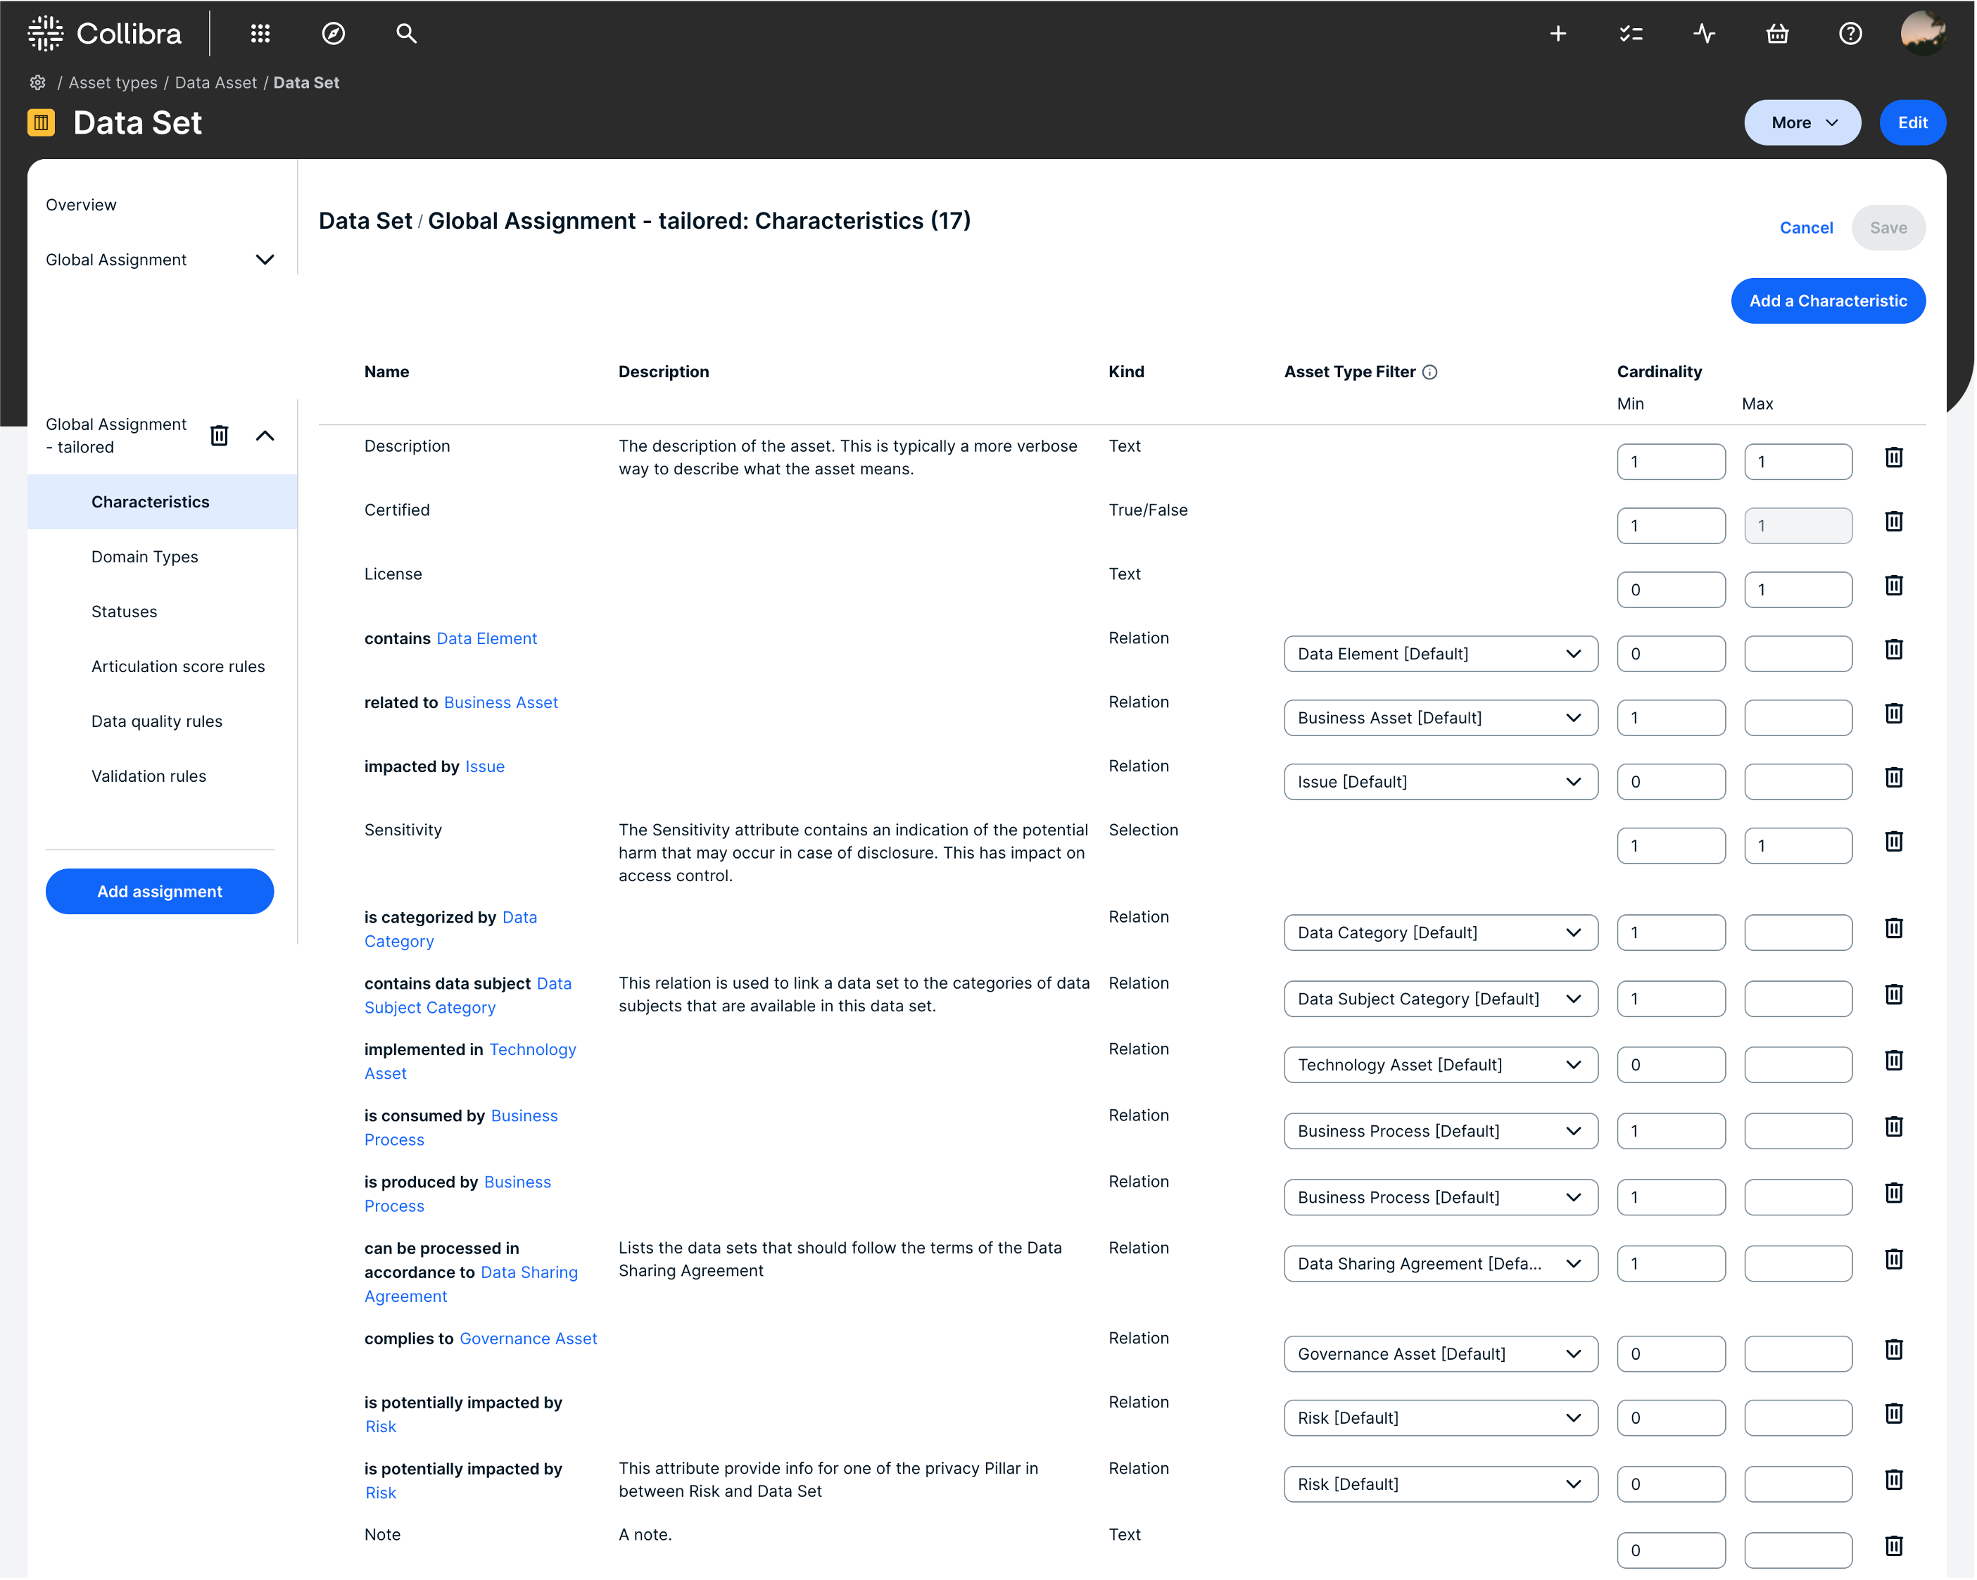The height and width of the screenshot is (1580, 1977).
Task: Open the search magnifier icon
Action: 406,34
